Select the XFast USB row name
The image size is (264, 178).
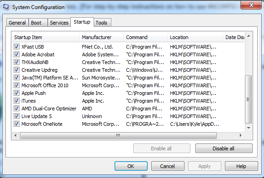(x=33, y=47)
